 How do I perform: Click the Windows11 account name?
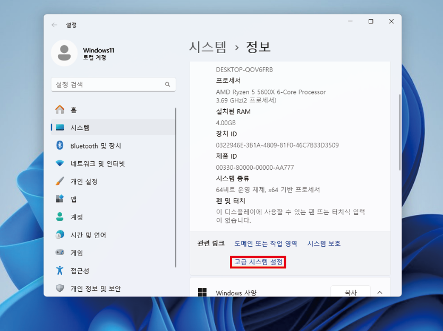pyautogui.click(x=99, y=50)
